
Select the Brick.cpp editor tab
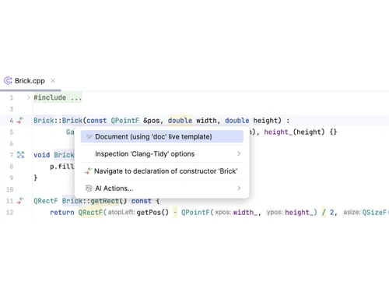click(30, 81)
